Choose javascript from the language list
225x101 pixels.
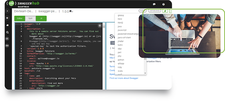(122, 30)
